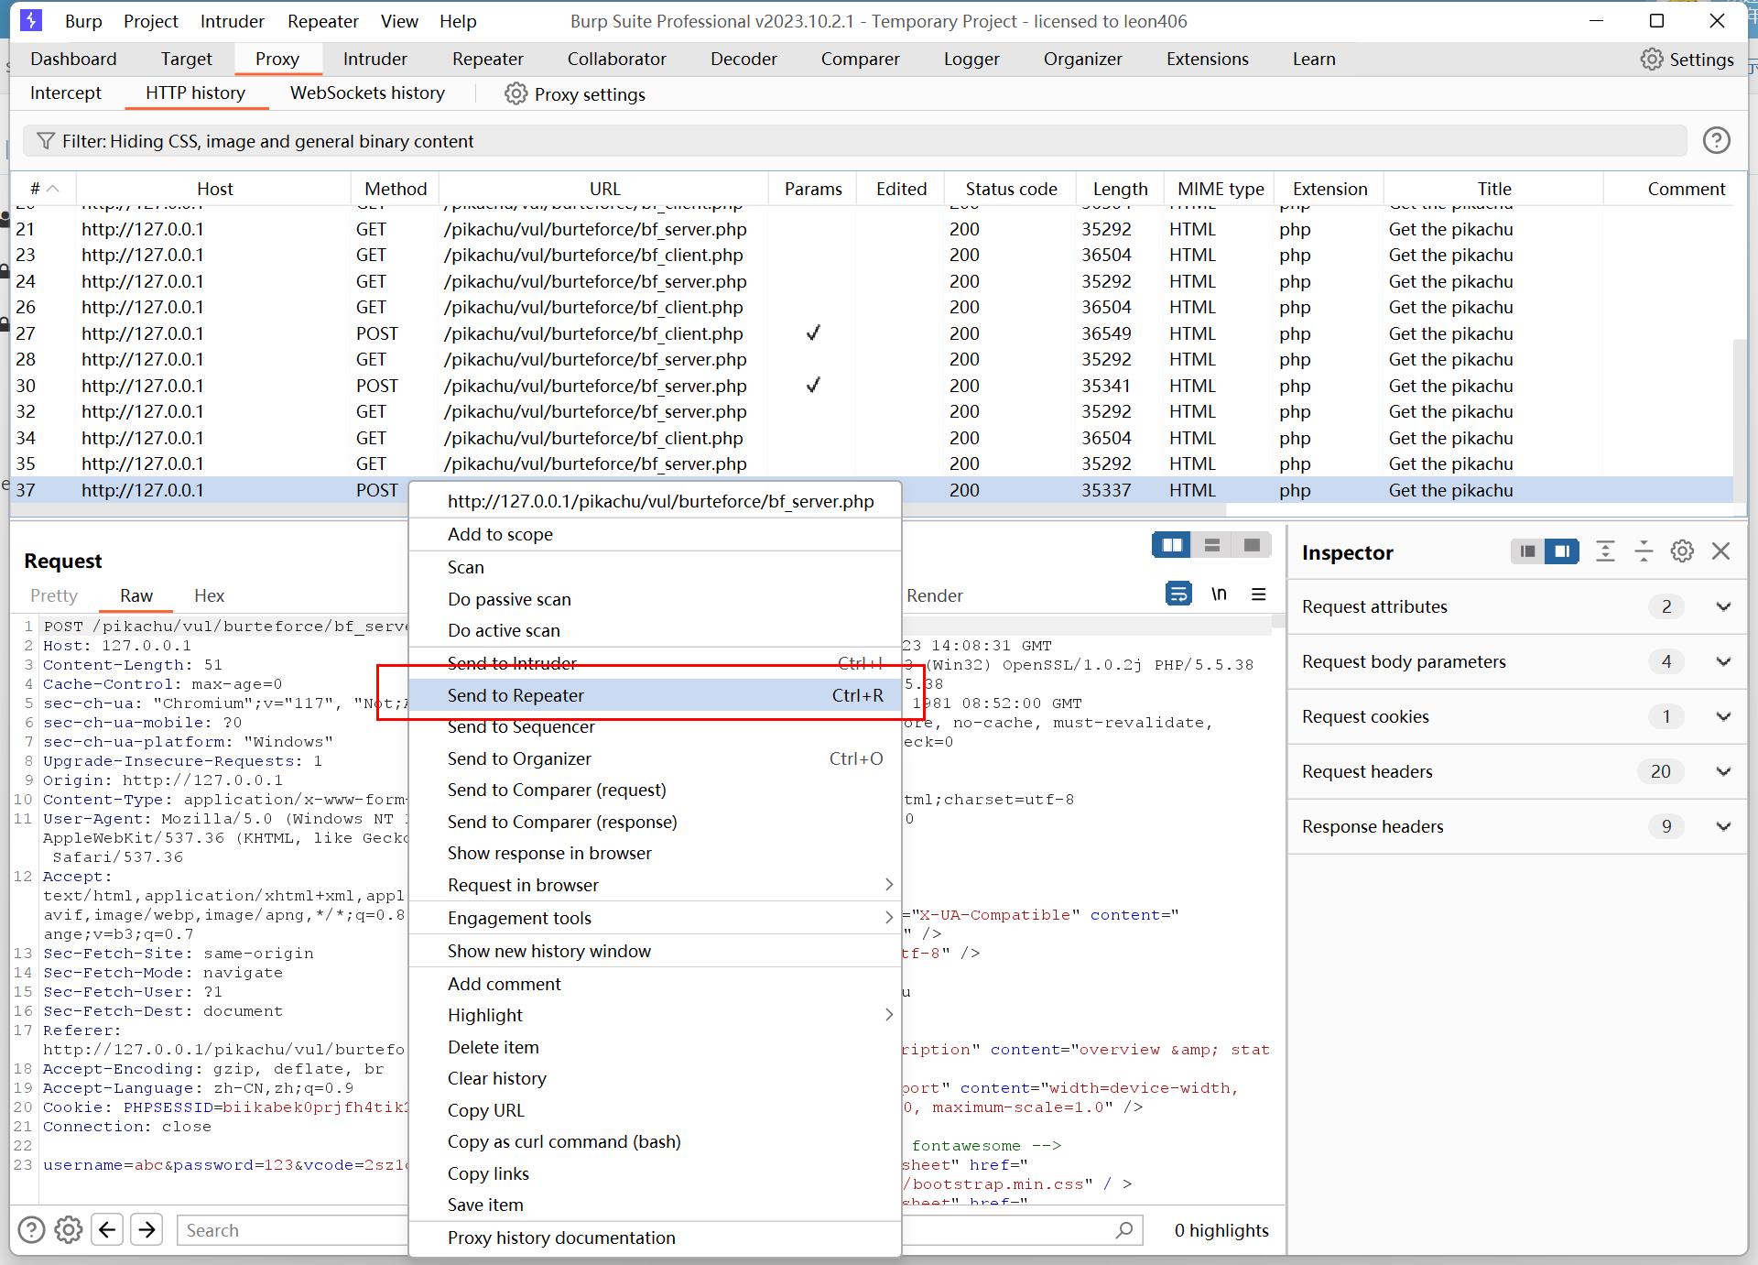Select Proxy history documentation
The image size is (1758, 1265).
click(x=655, y=1238)
